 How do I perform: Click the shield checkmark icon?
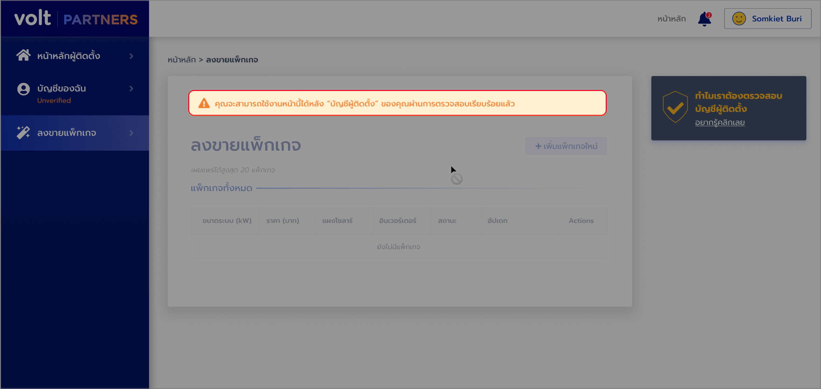675,107
